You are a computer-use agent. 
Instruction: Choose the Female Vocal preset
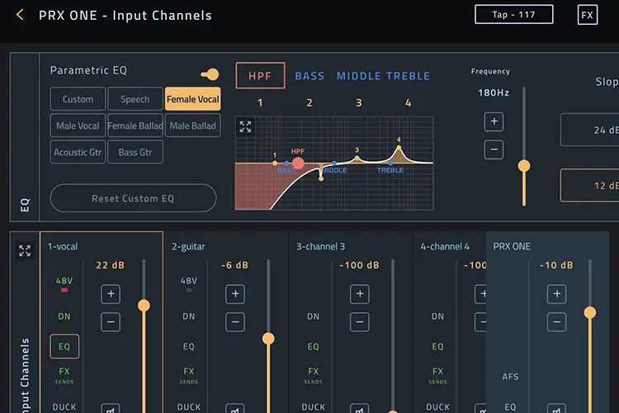(192, 99)
